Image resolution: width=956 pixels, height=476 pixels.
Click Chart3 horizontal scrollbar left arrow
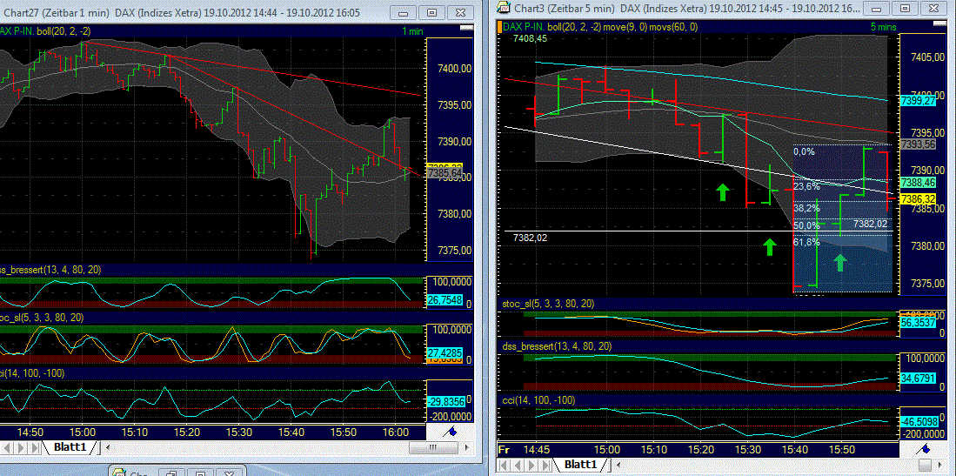pos(619,465)
